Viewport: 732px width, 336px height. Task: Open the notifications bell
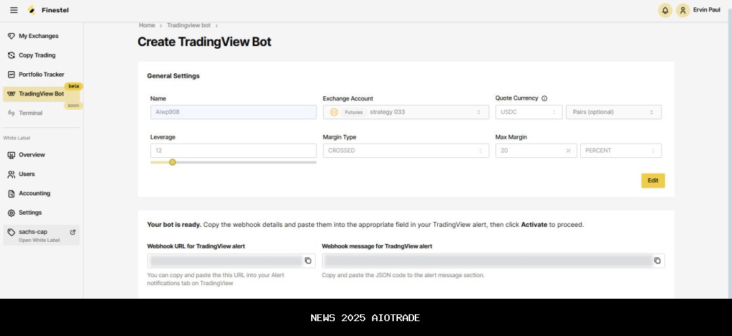click(x=665, y=10)
